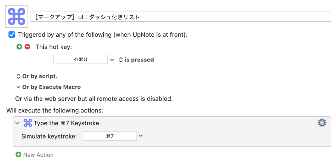
Task: Click the Simulate keystroke ⌘7 field
Action: (x=110, y=136)
